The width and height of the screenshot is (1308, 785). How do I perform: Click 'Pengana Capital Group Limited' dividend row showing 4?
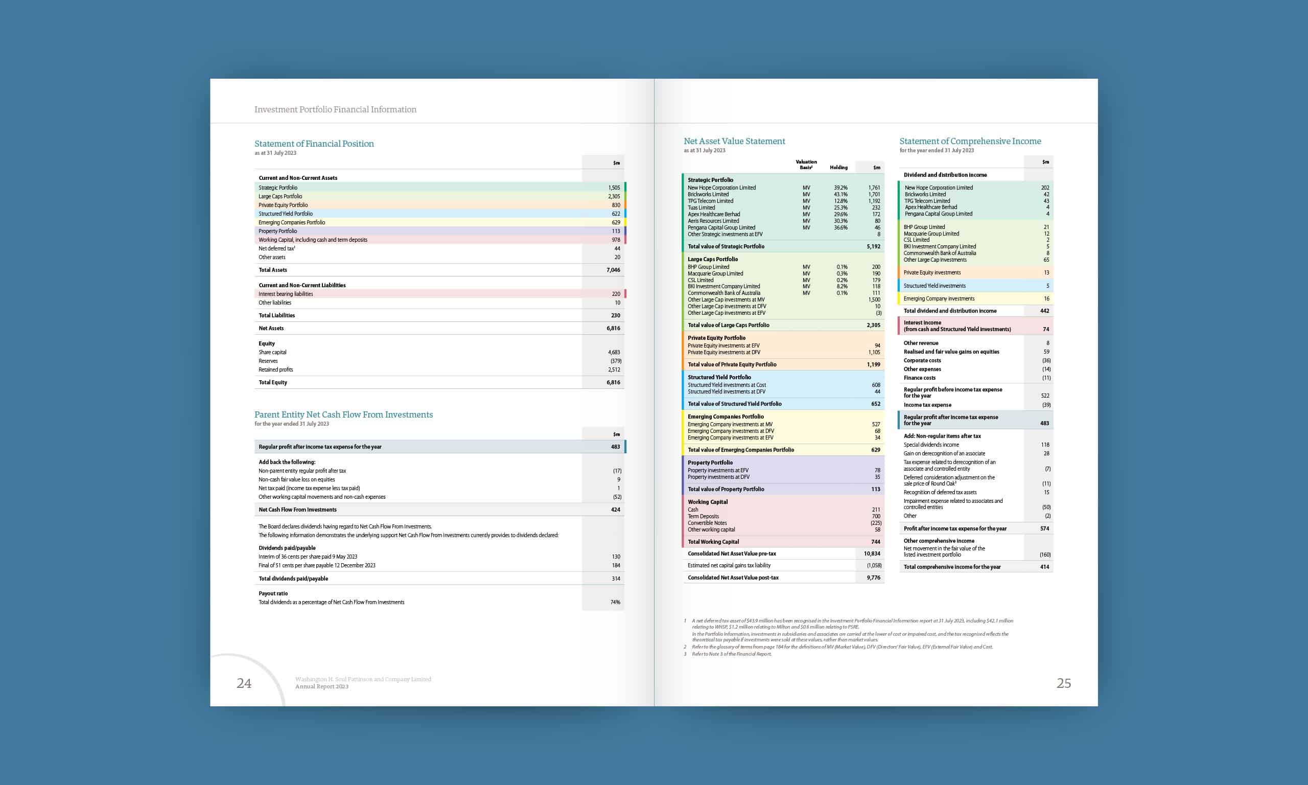click(976, 214)
